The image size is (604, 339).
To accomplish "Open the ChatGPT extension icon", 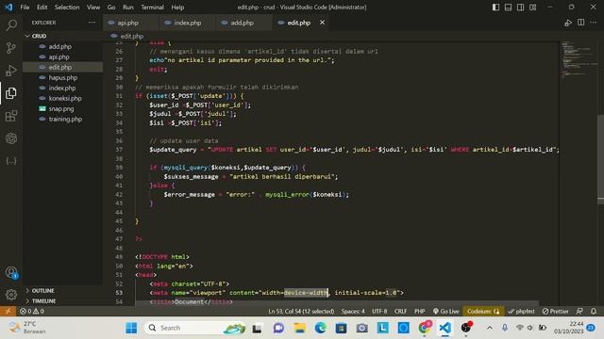I will (x=11, y=138).
